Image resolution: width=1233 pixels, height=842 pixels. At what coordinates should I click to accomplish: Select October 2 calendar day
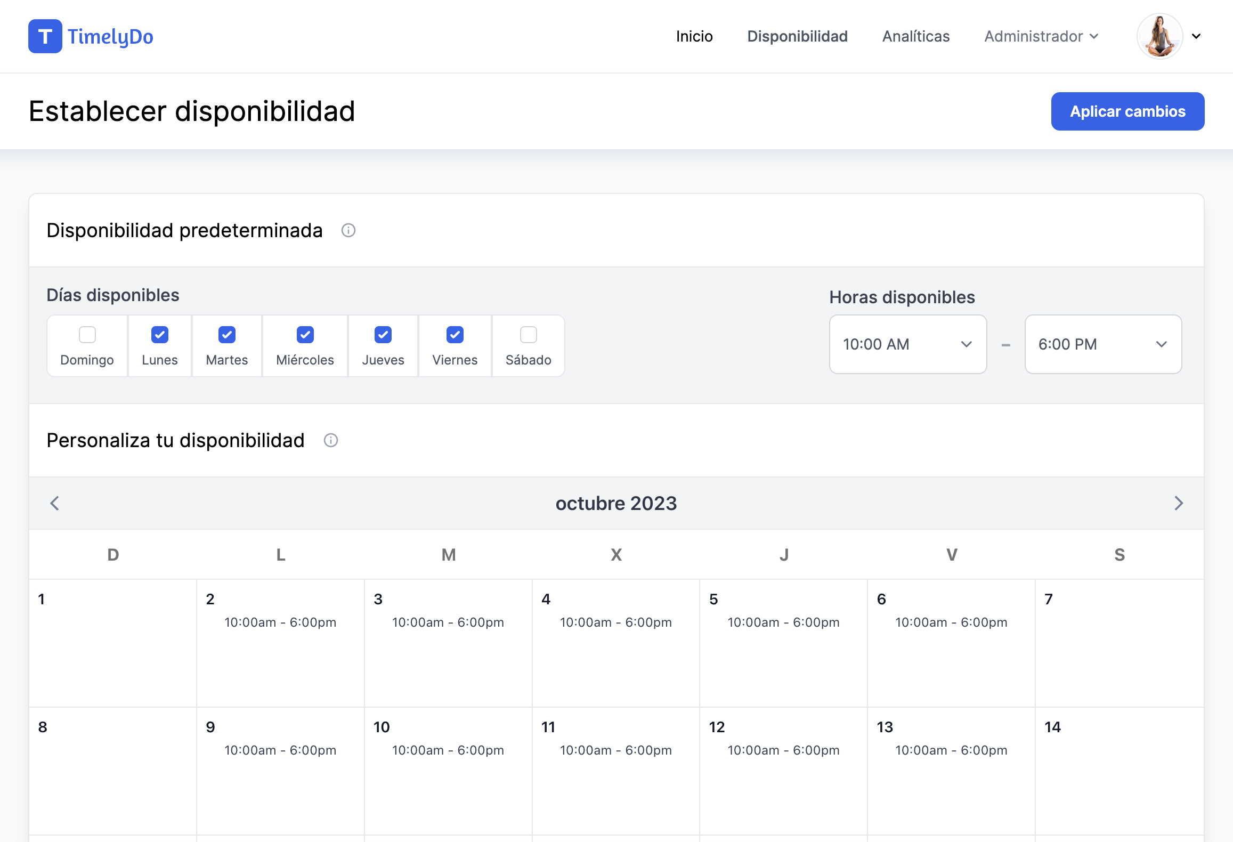pyautogui.click(x=281, y=643)
